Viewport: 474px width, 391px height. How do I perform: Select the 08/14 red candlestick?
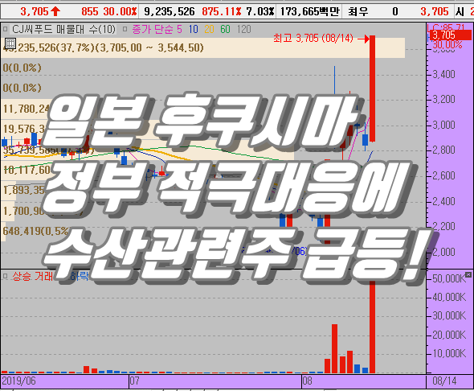(373, 88)
